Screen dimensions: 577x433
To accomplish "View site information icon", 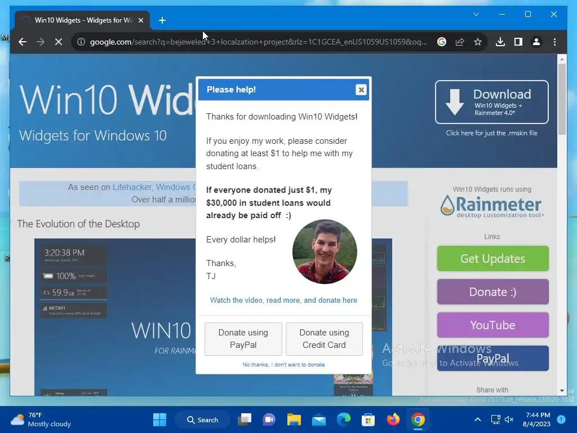I will [x=81, y=42].
